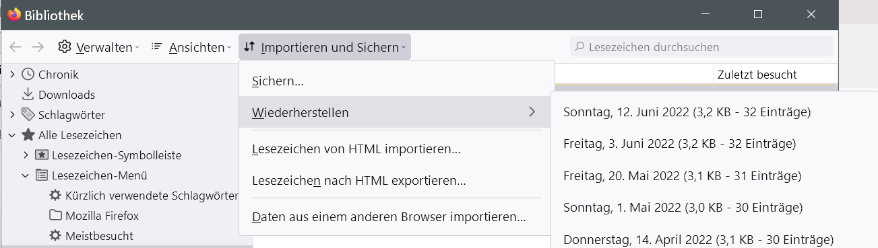Image resolution: width=878 pixels, height=248 pixels.
Task: Expand the Lesezeichen-Symbolleiste tree node
Action: 26,155
